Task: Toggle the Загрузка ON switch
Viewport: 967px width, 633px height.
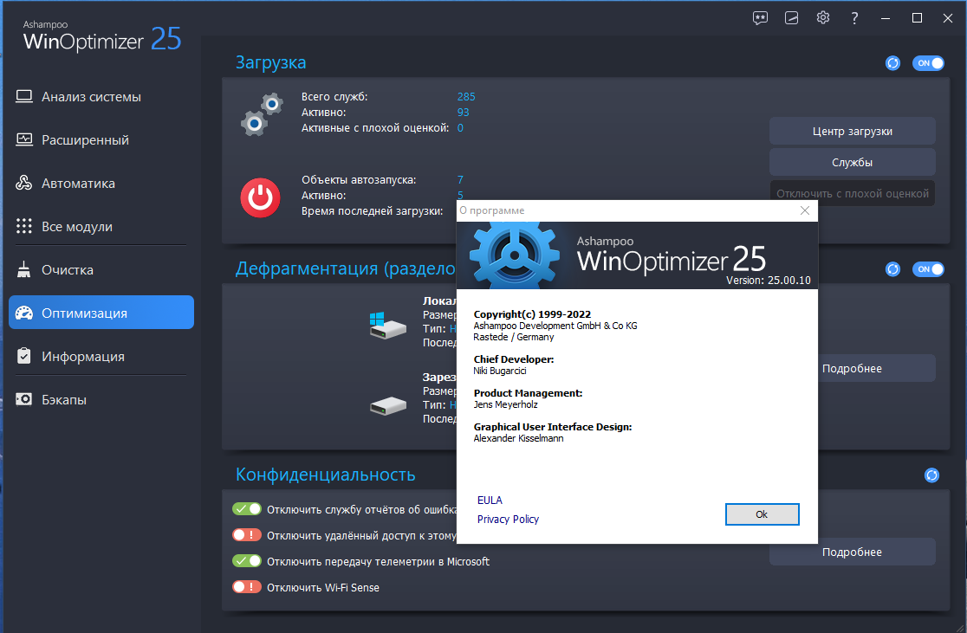Action: point(928,63)
